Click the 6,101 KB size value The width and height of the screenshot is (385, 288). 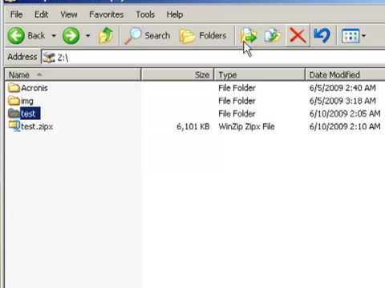click(x=193, y=126)
